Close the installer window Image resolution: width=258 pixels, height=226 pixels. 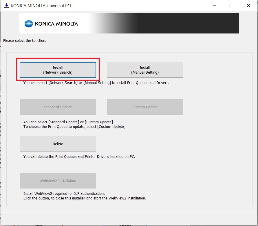click(x=248, y=5)
